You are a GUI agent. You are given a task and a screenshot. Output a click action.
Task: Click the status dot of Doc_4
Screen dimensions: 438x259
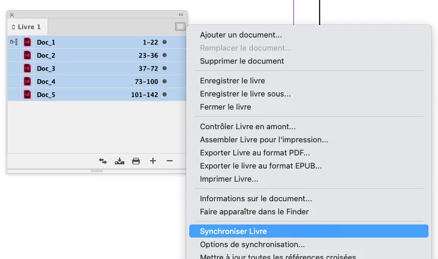pyautogui.click(x=164, y=82)
